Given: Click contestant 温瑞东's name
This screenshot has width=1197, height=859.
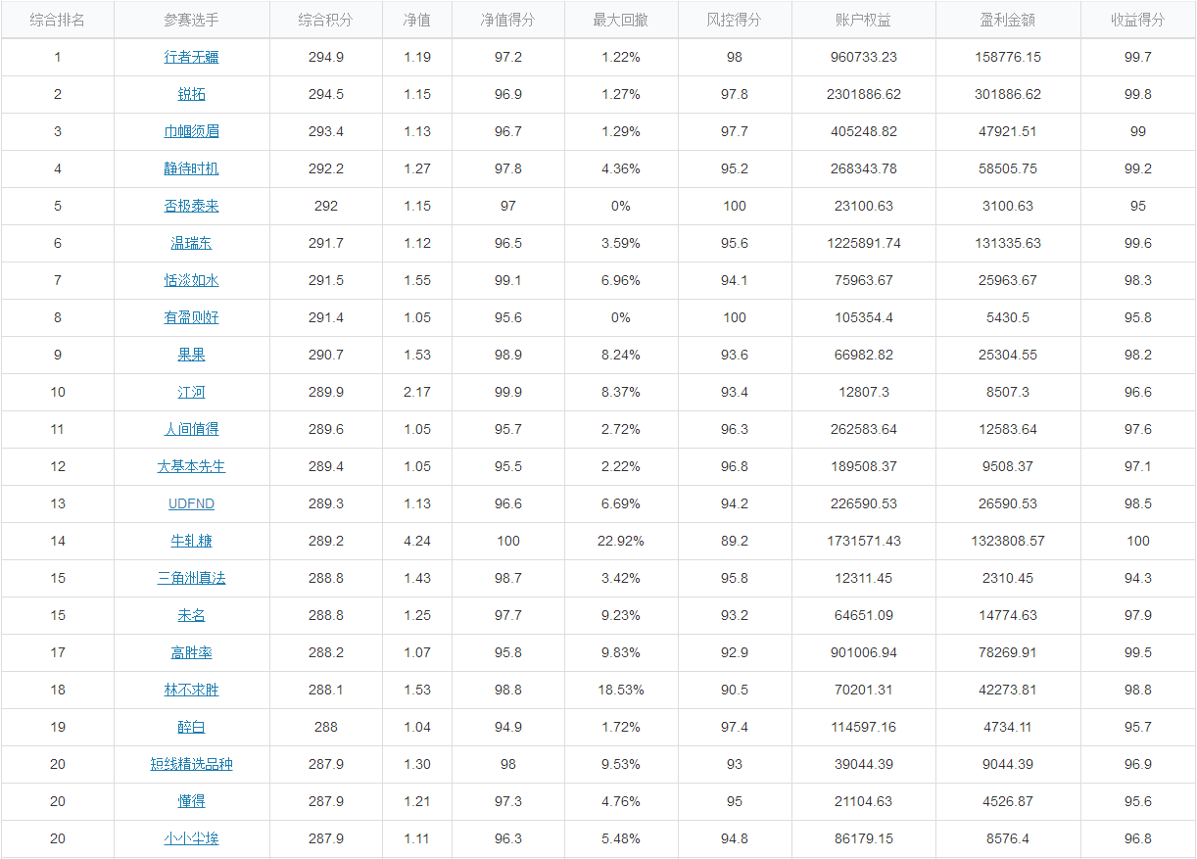Looking at the screenshot, I should click(191, 243).
